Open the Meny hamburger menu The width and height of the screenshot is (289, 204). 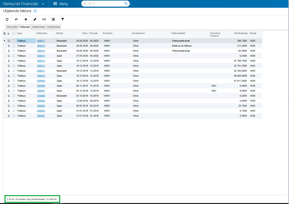[x=61, y=4]
